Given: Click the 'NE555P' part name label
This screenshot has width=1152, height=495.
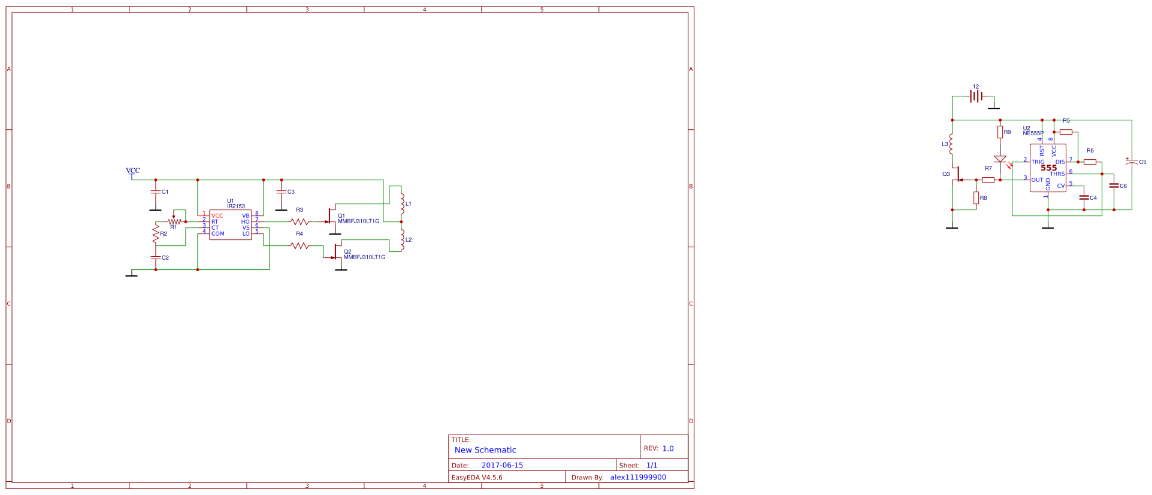Looking at the screenshot, I should click(x=1033, y=133).
